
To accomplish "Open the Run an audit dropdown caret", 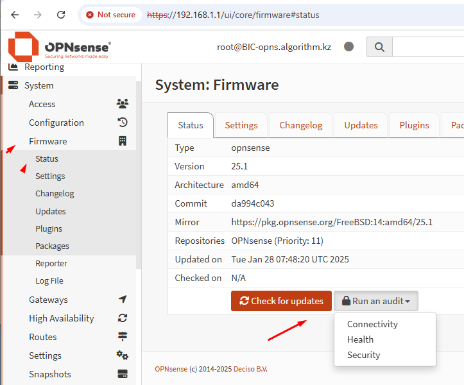I will (408, 301).
